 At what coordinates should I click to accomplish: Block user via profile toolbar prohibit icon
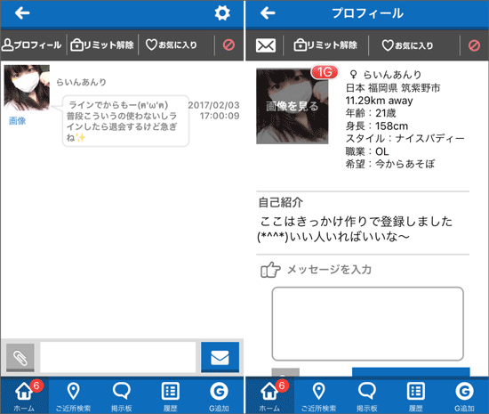[x=474, y=45]
